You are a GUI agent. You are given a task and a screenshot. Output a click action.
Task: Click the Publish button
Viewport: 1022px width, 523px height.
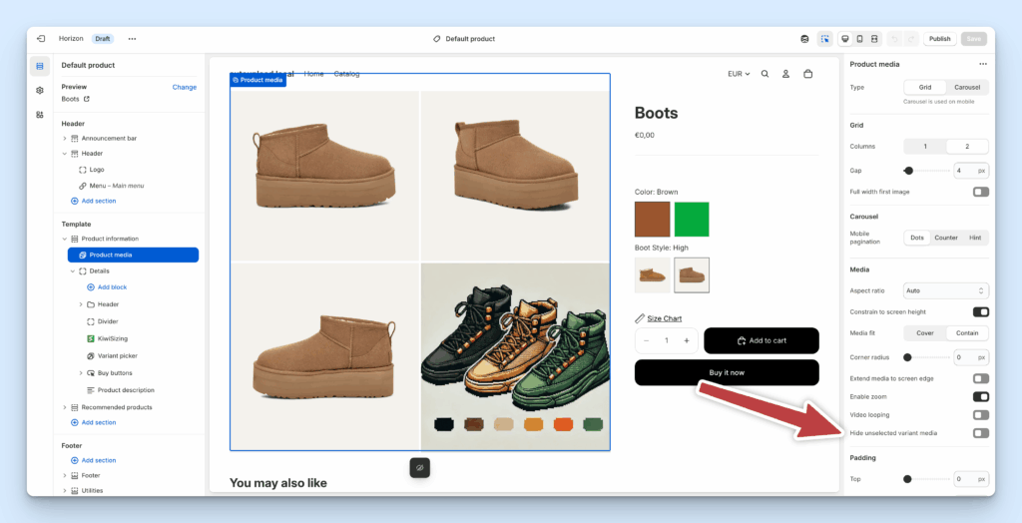pyautogui.click(x=939, y=39)
